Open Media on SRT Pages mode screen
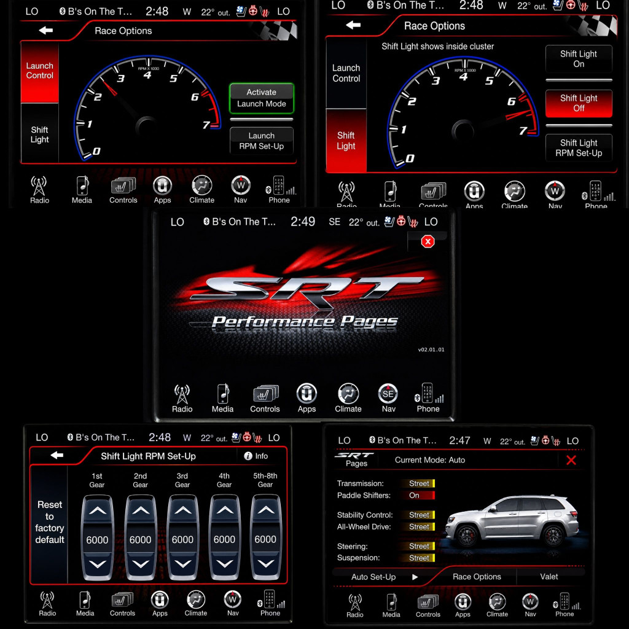The height and width of the screenshot is (629, 629). pyautogui.click(x=391, y=605)
